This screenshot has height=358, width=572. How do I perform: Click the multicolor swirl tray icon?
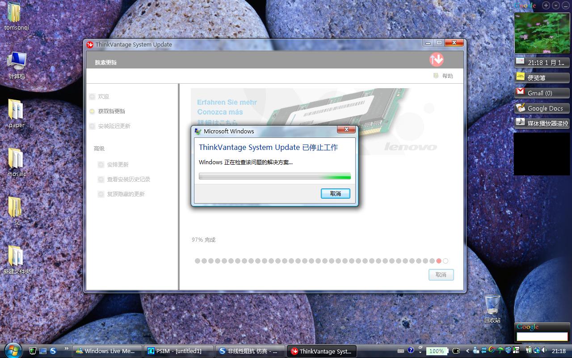[x=492, y=351]
